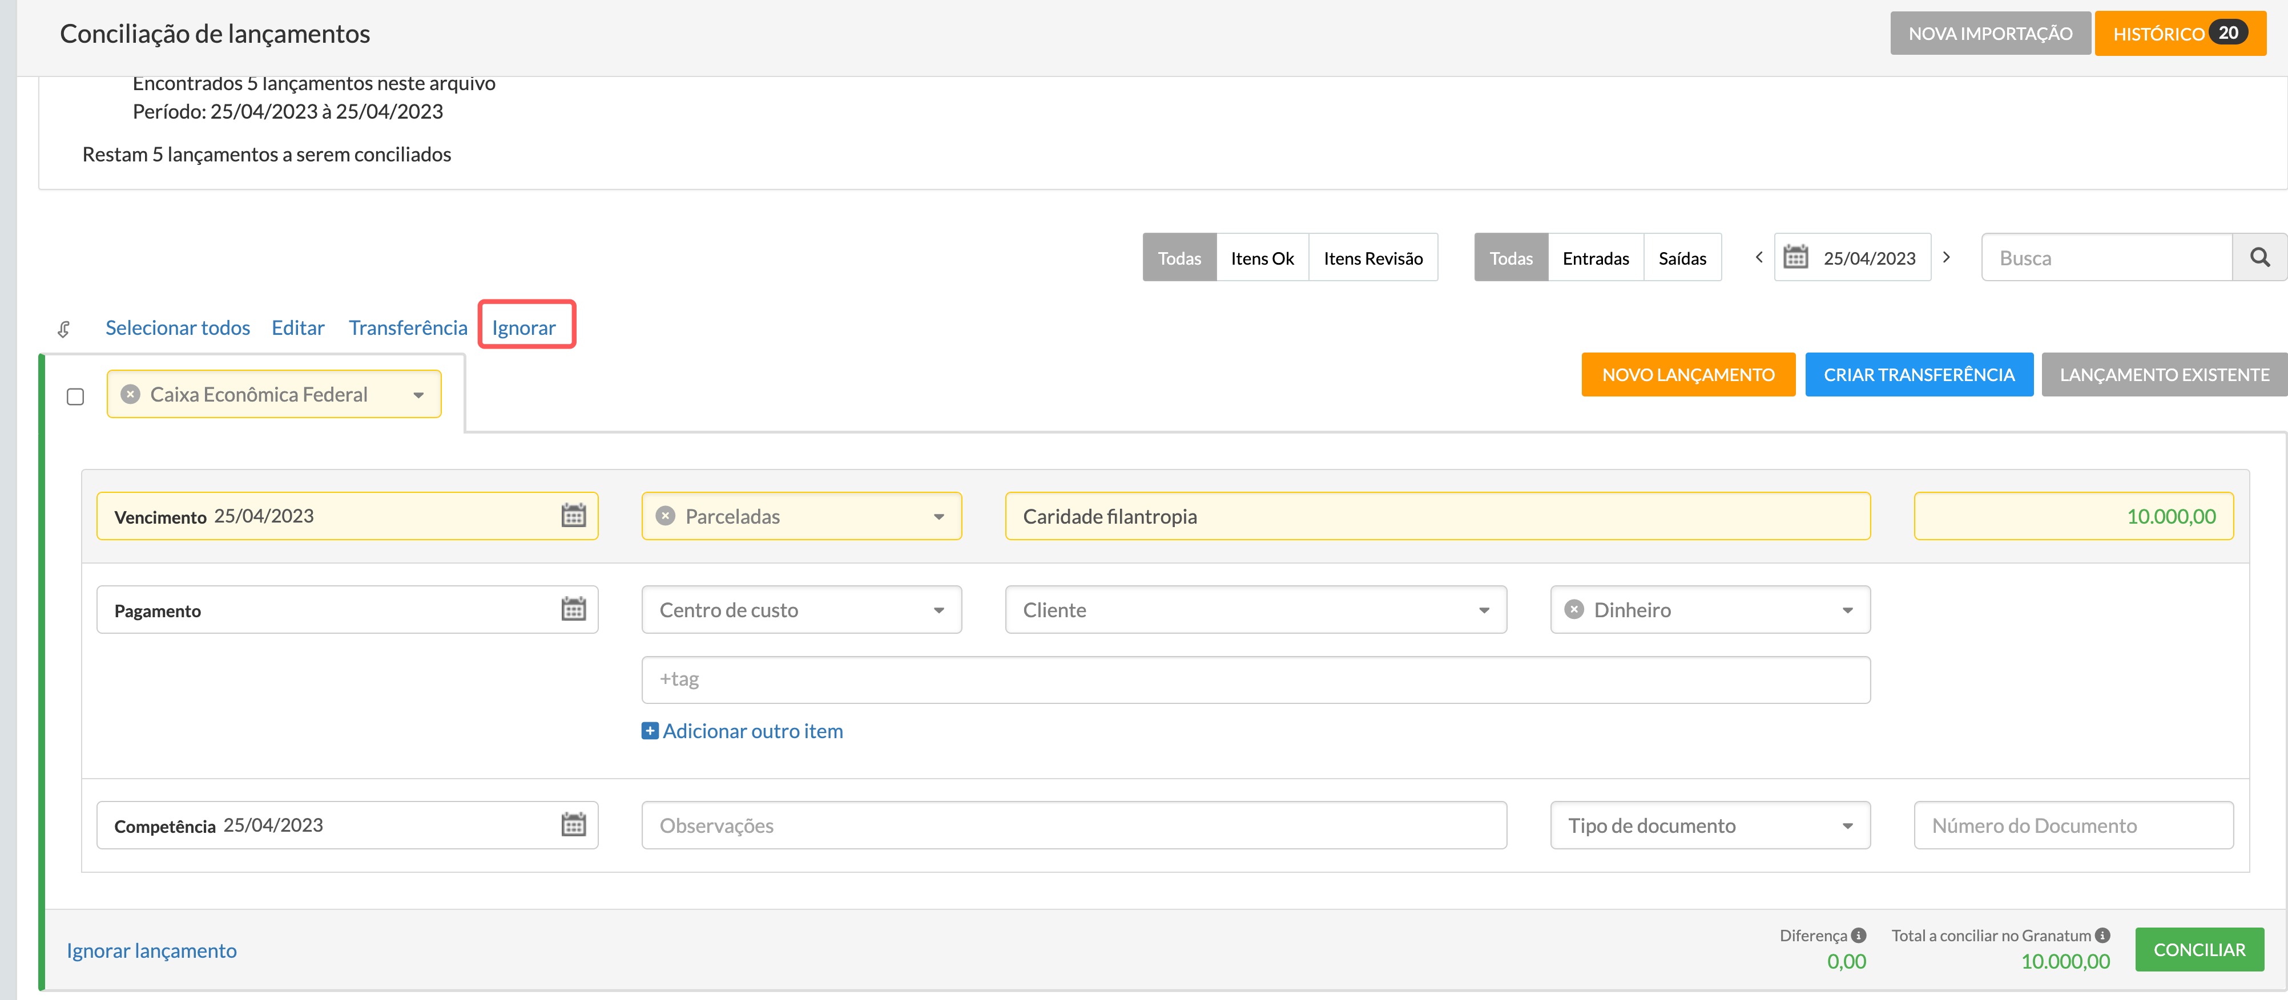Click the Observações field
The width and height of the screenshot is (2288, 1000).
[x=1074, y=825]
